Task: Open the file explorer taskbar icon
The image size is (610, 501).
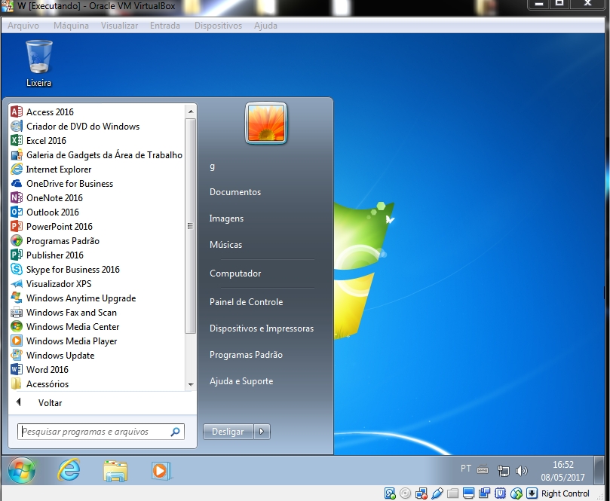Action: [x=115, y=471]
